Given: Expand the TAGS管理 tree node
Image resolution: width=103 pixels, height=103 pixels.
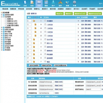Looking at the screenshot, I should (x=2, y=40).
